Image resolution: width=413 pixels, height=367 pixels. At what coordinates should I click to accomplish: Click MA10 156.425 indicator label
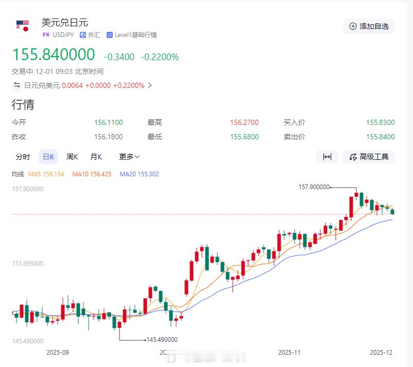[x=92, y=174]
